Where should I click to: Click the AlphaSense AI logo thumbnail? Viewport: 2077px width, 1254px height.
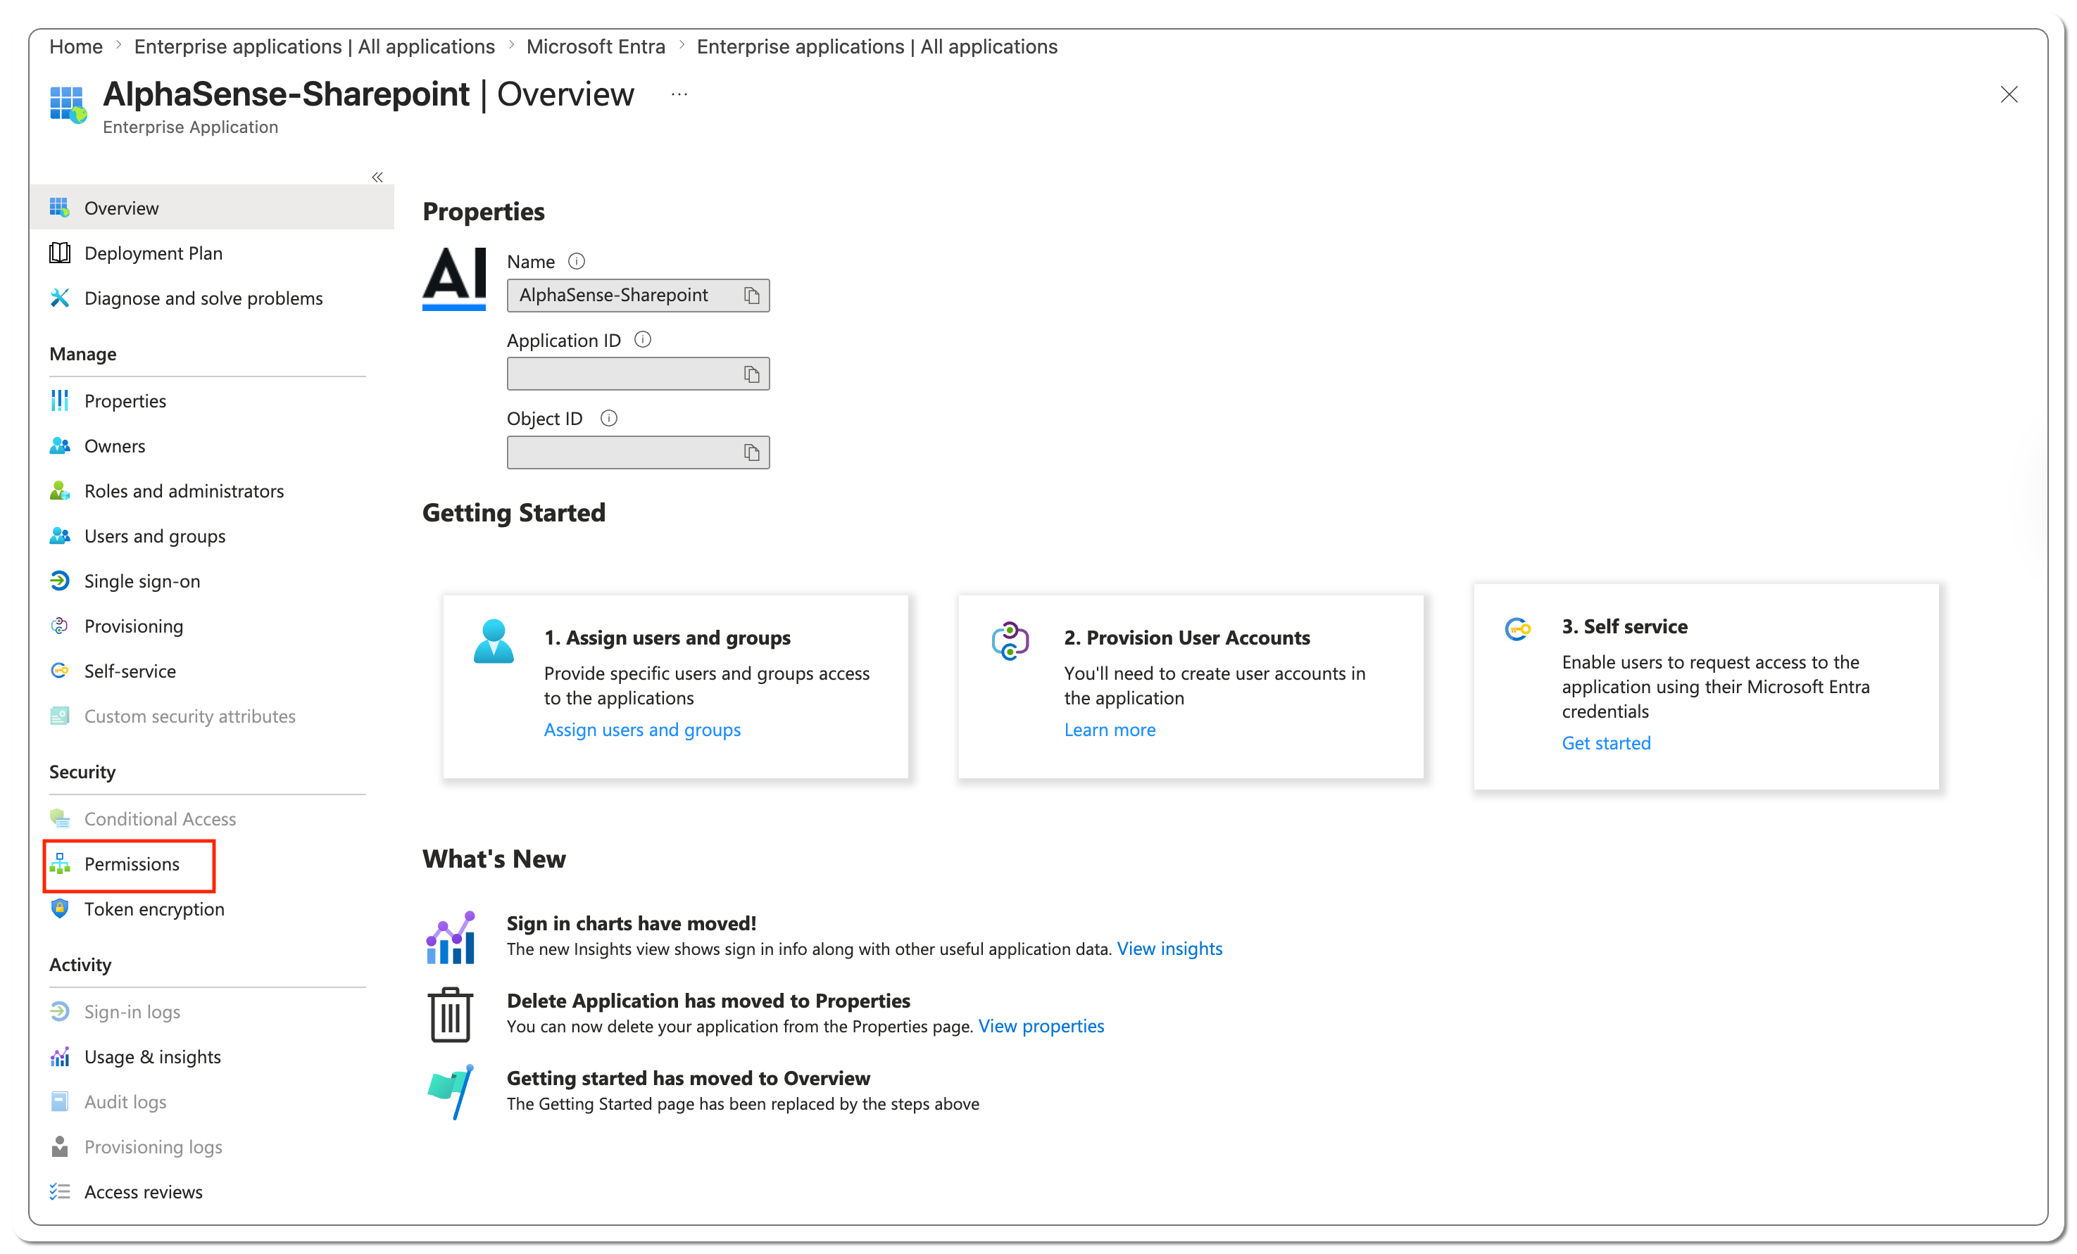[x=454, y=278]
